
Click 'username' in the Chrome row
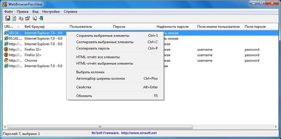(205, 61)
